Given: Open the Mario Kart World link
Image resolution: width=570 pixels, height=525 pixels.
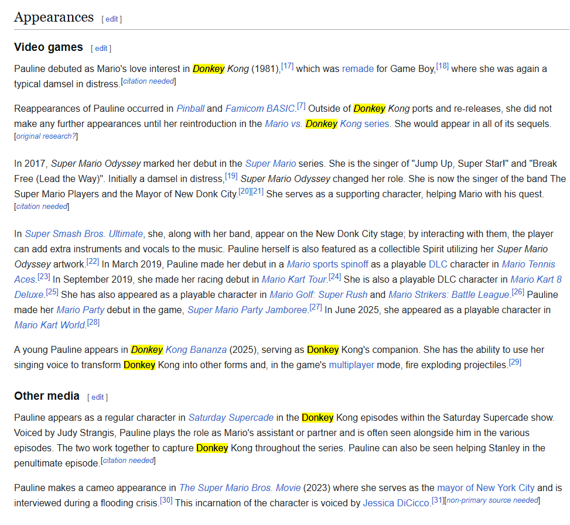Looking at the screenshot, I should (x=50, y=325).
